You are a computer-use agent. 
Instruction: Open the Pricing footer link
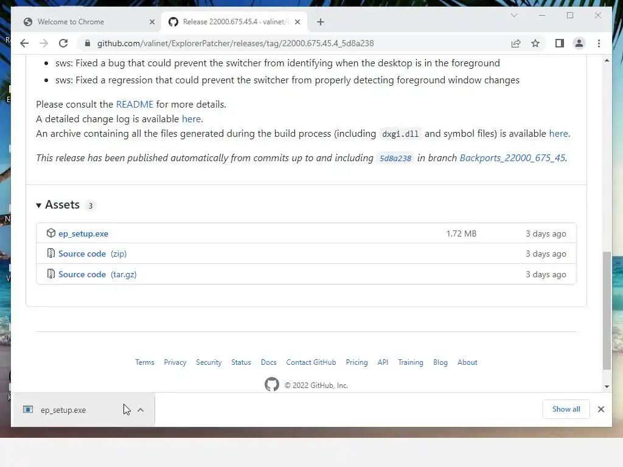point(357,362)
